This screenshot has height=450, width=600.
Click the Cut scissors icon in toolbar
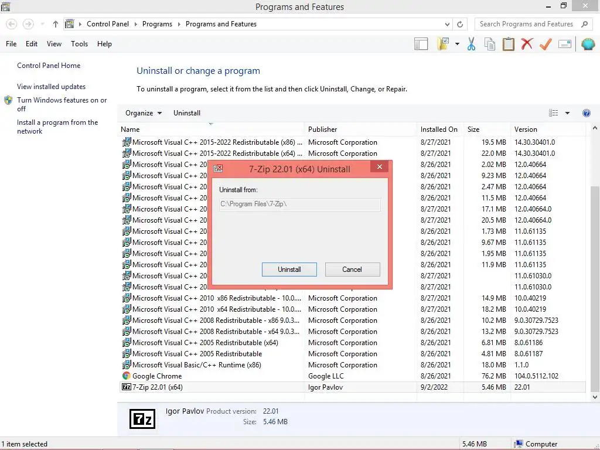pyautogui.click(x=471, y=44)
